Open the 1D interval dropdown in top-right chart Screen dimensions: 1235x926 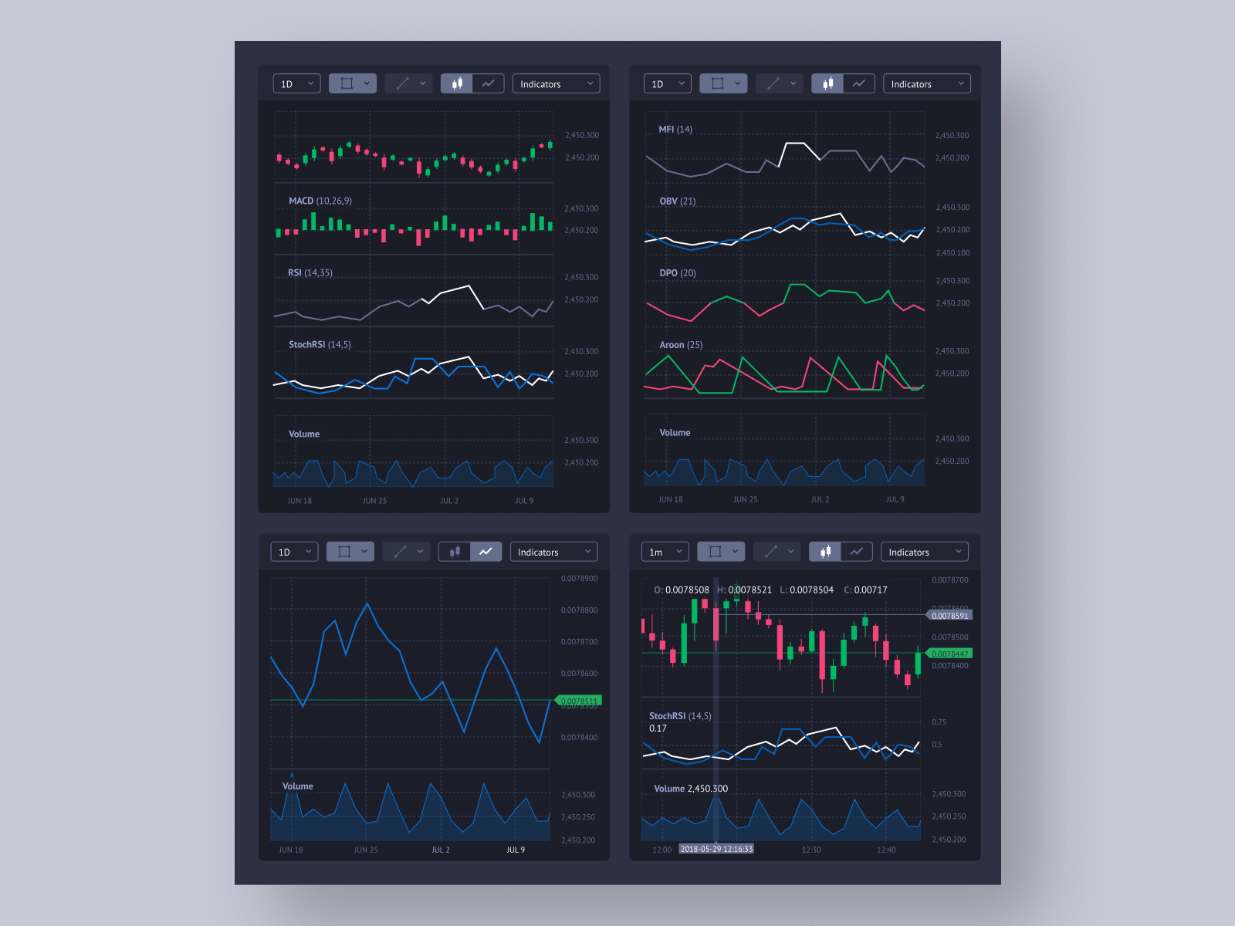tap(667, 83)
